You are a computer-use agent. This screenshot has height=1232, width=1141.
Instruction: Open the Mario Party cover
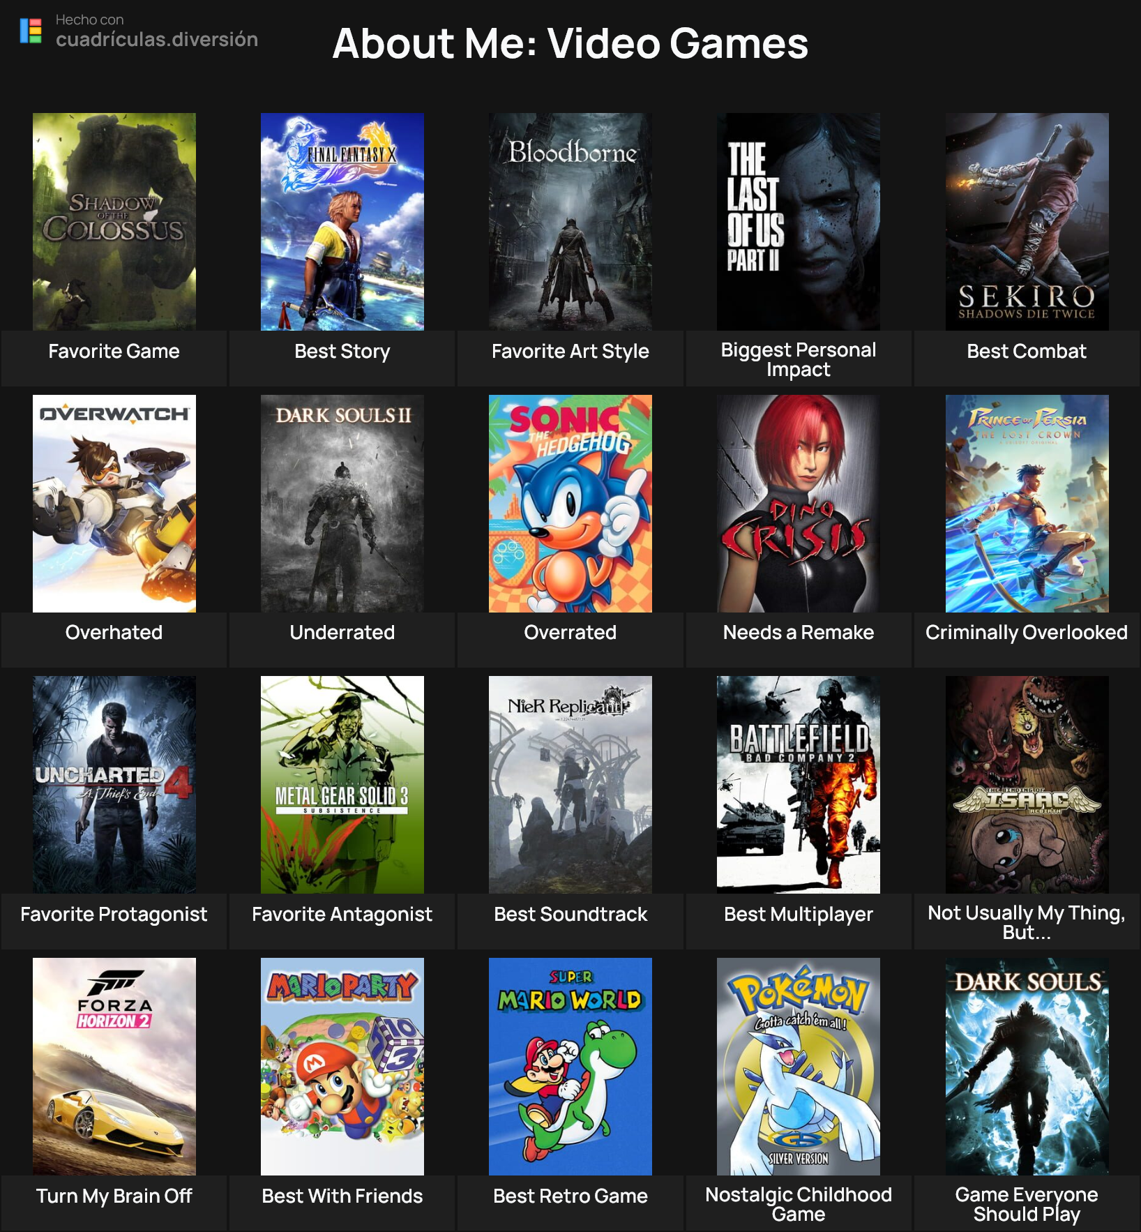click(342, 1067)
